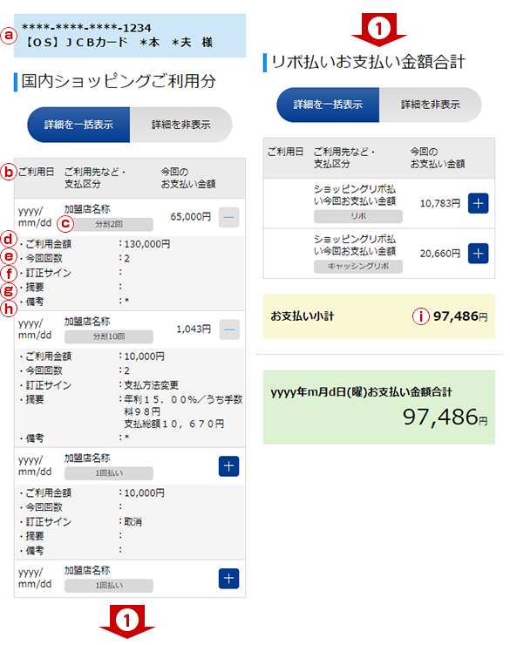510x645 pixels.
Task: Hide details in リボ払いお支払い金額合計 section
Action: [430, 105]
